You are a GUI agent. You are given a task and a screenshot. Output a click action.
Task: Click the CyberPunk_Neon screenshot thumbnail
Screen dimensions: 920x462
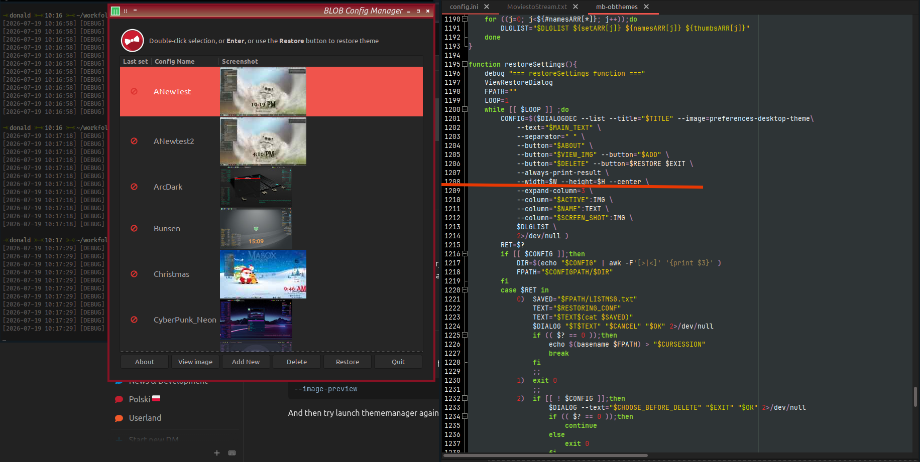[256, 320]
